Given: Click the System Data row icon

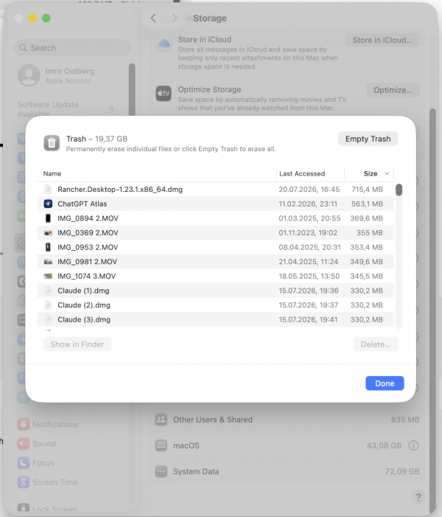Looking at the screenshot, I should coord(161,471).
